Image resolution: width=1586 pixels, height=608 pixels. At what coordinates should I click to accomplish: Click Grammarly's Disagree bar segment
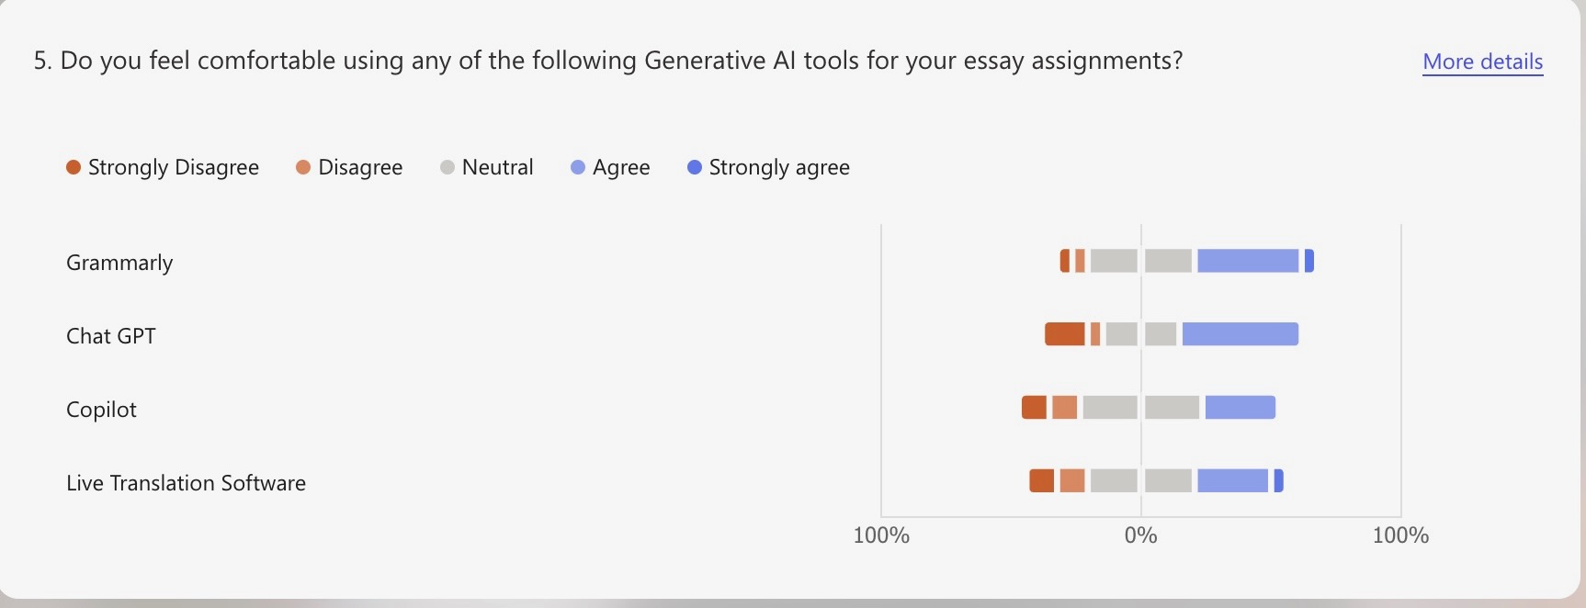(1081, 261)
